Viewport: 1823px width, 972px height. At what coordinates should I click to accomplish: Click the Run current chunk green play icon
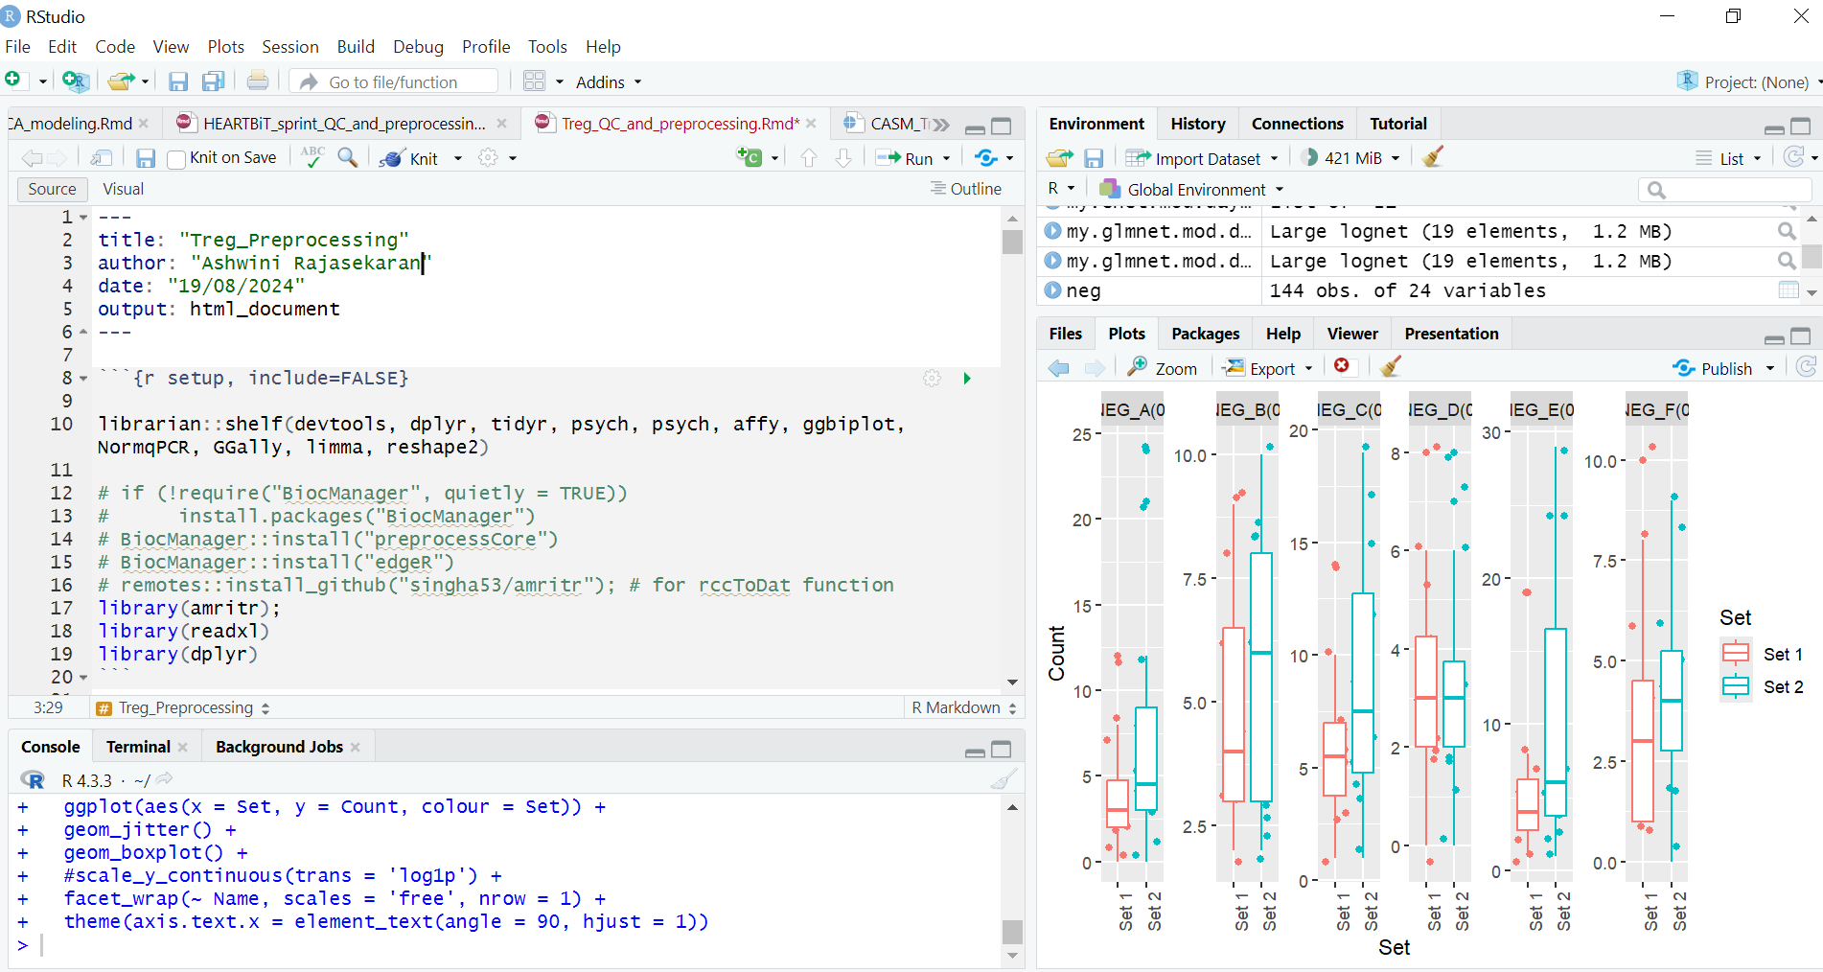click(x=967, y=379)
